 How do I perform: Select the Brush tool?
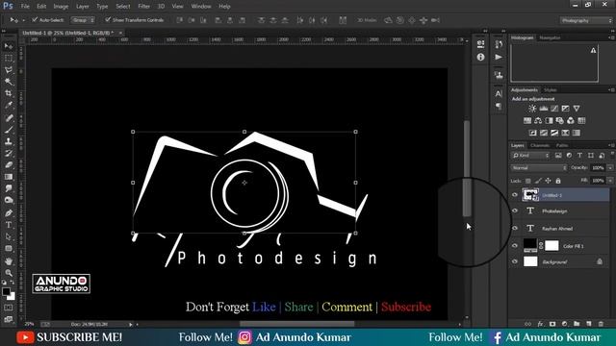pyautogui.click(x=9, y=130)
